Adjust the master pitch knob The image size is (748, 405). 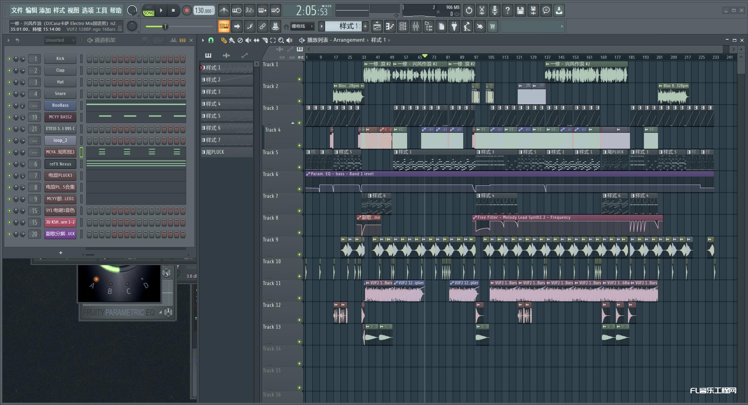click(132, 26)
